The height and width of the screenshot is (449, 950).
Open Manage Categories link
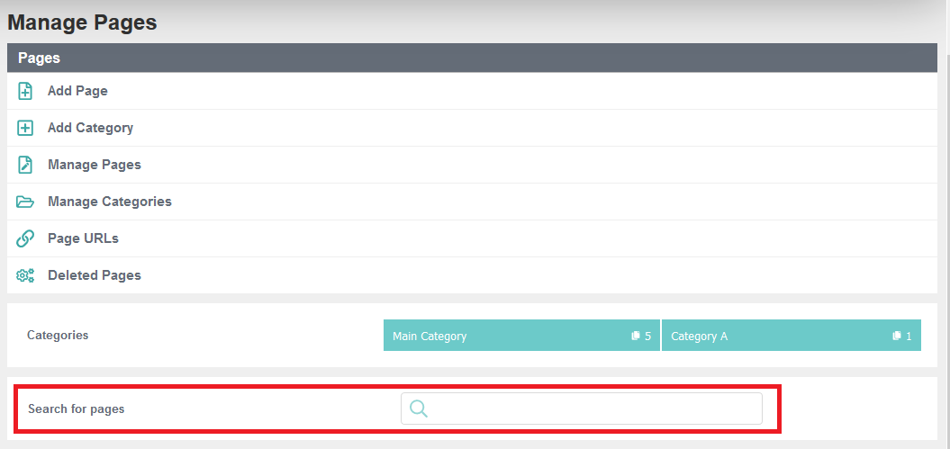[x=110, y=202]
